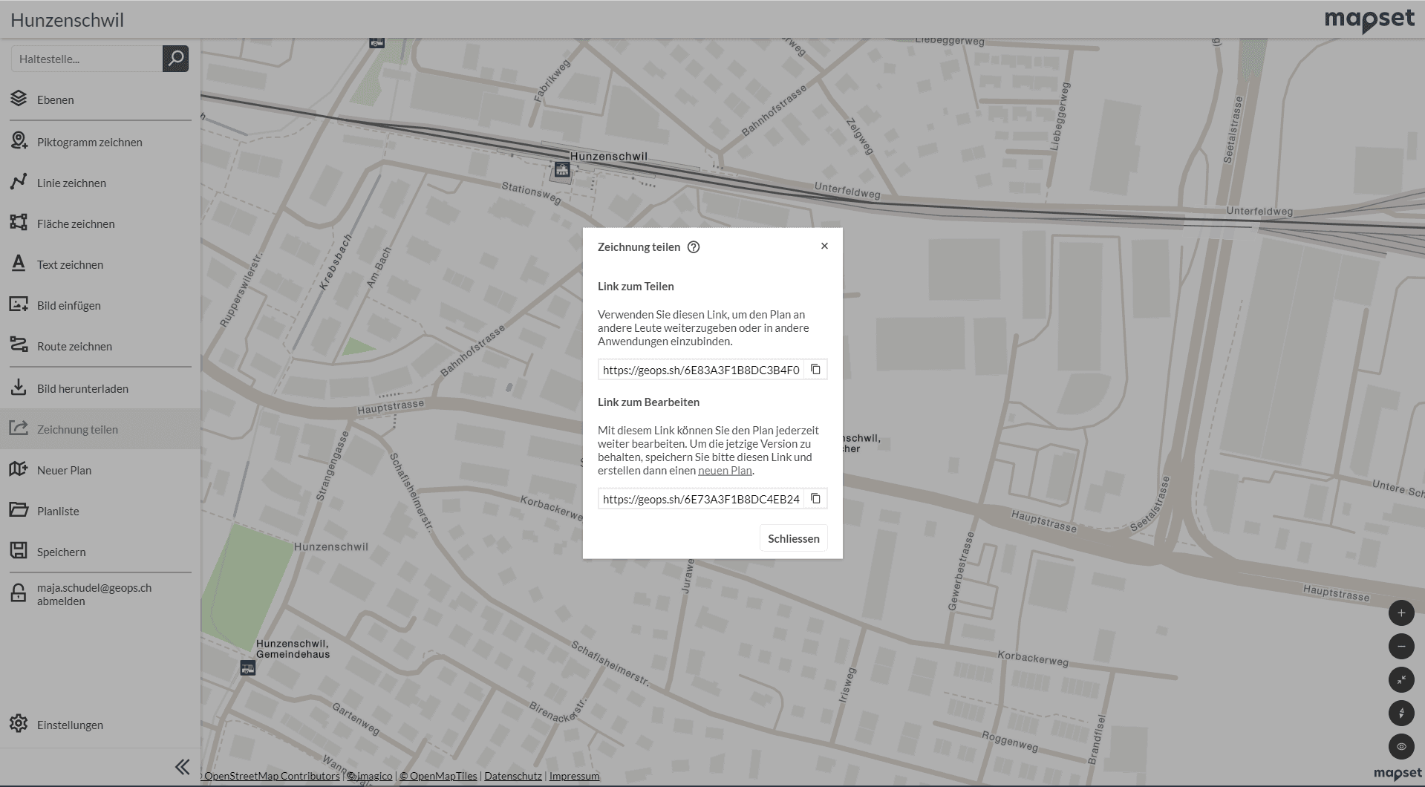This screenshot has width=1425, height=787.
Task: Zoom out on the map
Action: [1400, 647]
